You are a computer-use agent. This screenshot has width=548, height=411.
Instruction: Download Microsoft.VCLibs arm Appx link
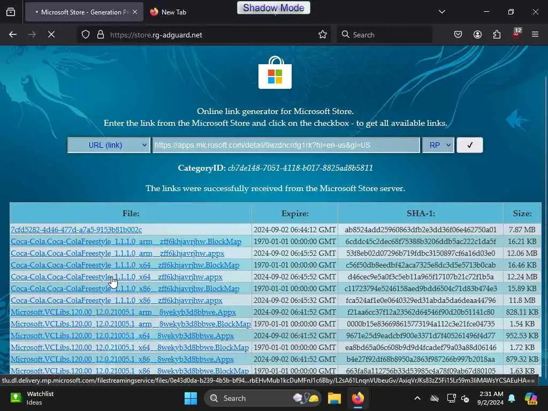[x=123, y=312]
